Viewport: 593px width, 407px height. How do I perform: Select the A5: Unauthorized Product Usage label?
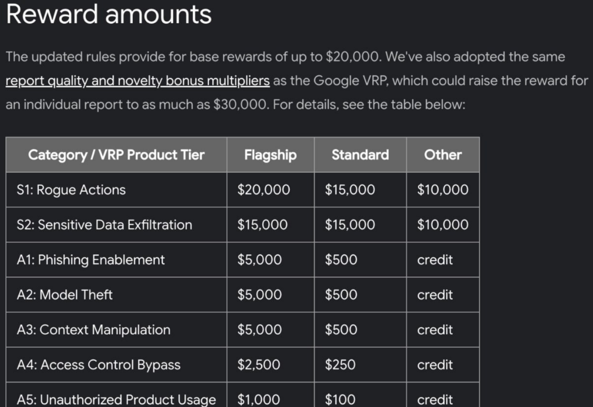(116, 400)
